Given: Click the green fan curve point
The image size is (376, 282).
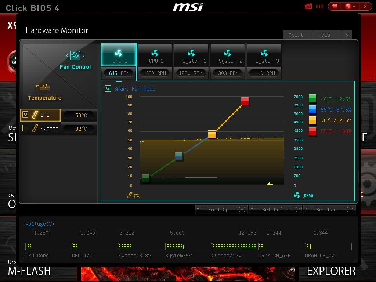Looking at the screenshot, I should [x=146, y=178].
